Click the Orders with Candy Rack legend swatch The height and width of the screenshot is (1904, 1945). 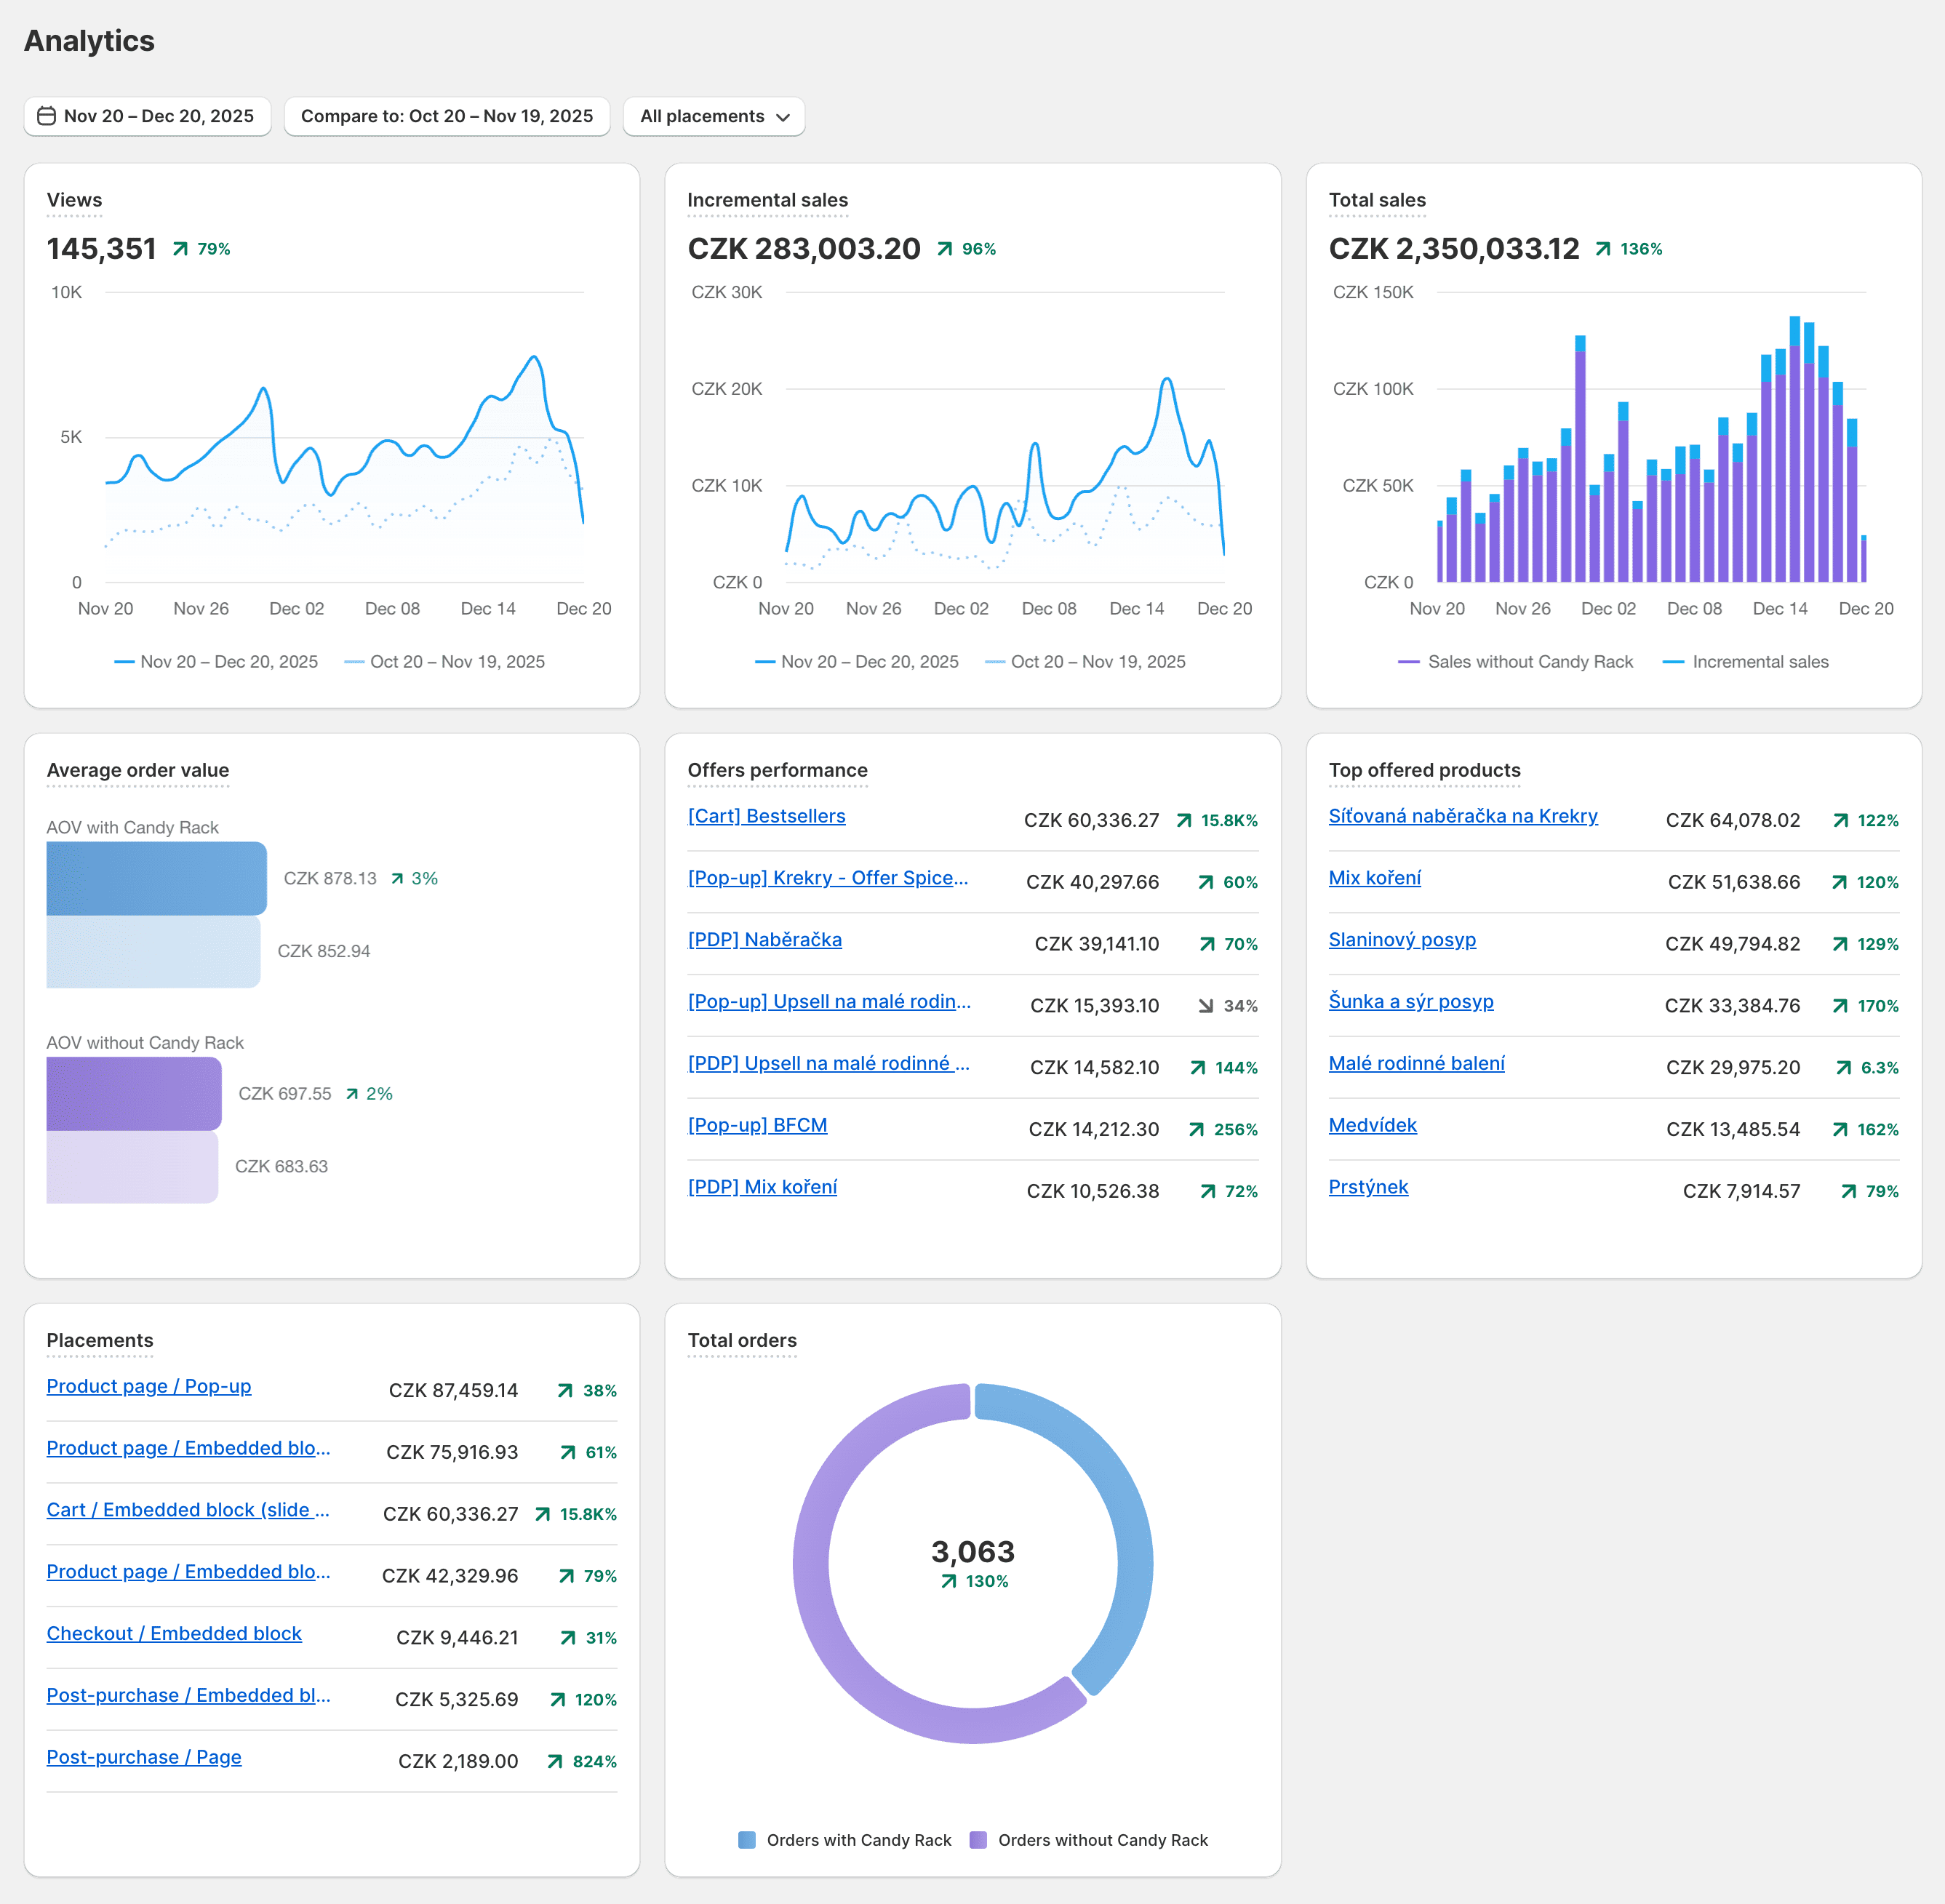point(746,1839)
